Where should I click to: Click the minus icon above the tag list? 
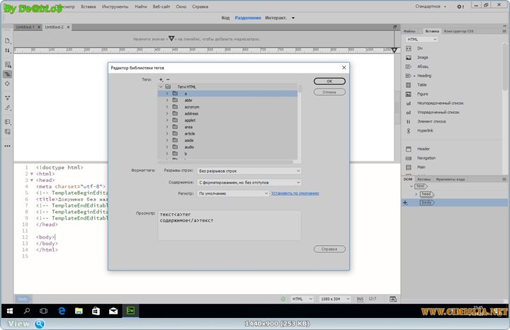[167, 80]
